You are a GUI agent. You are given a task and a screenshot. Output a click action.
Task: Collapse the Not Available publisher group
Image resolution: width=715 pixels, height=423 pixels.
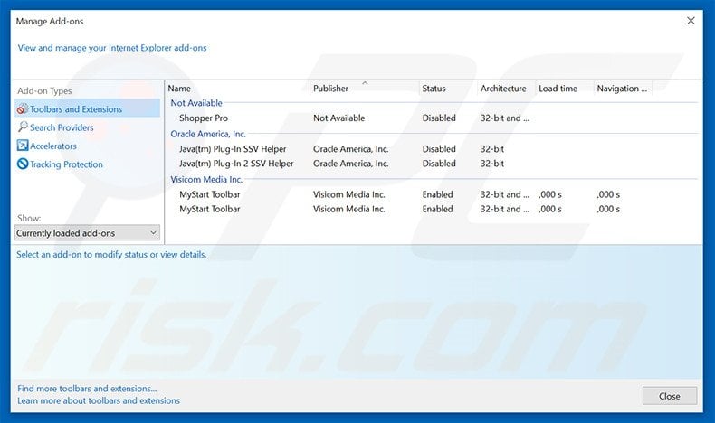coord(196,103)
